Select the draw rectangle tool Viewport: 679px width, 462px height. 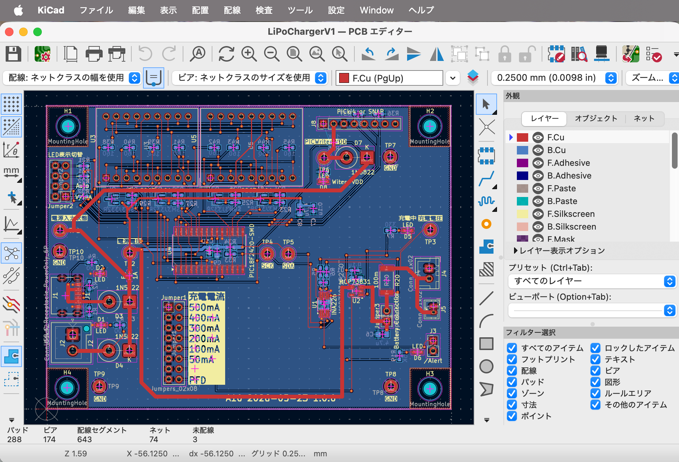click(486, 344)
